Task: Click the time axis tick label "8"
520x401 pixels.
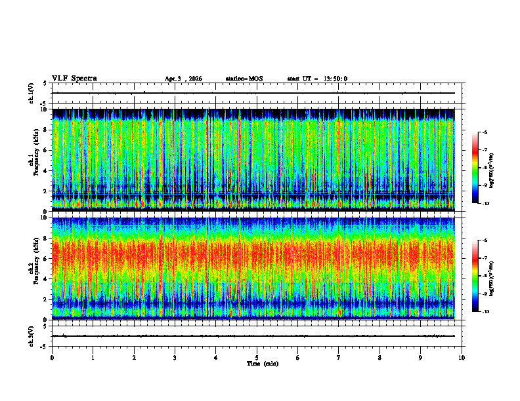Action: [x=379, y=358]
